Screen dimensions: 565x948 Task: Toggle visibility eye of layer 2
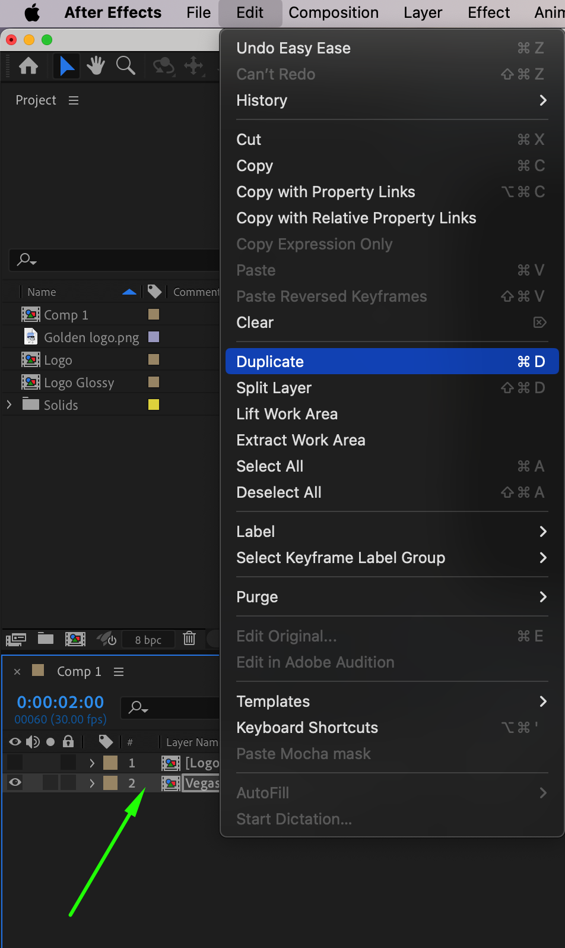click(15, 782)
